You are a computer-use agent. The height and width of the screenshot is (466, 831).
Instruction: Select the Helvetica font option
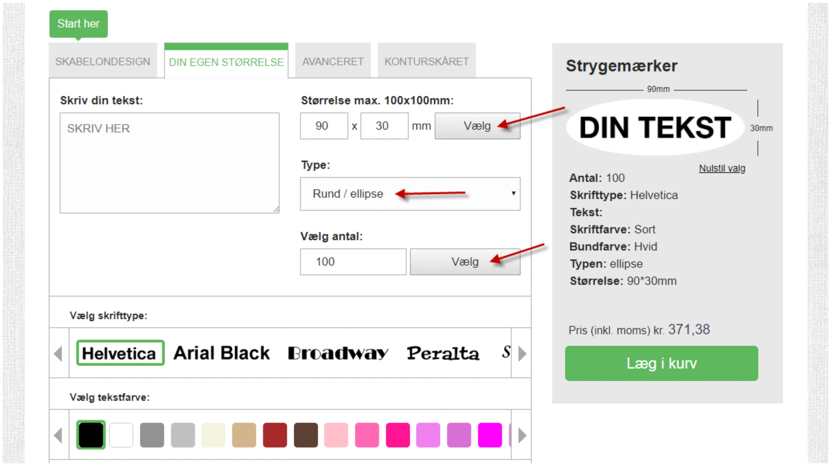tap(120, 353)
